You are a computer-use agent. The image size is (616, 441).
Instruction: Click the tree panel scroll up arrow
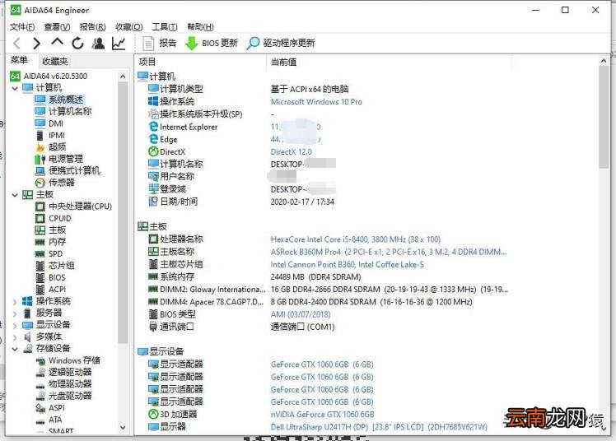(123, 77)
